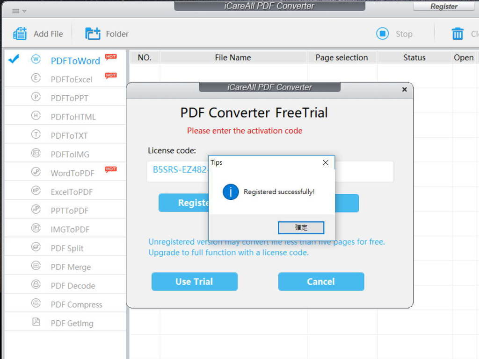The height and width of the screenshot is (359, 479).
Task: Click the Folder label in toolbar
Action: (x=117, y=34)
